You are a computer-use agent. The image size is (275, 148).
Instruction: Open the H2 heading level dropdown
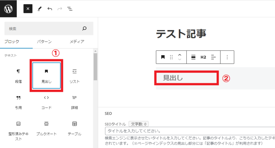coord(203,57)
